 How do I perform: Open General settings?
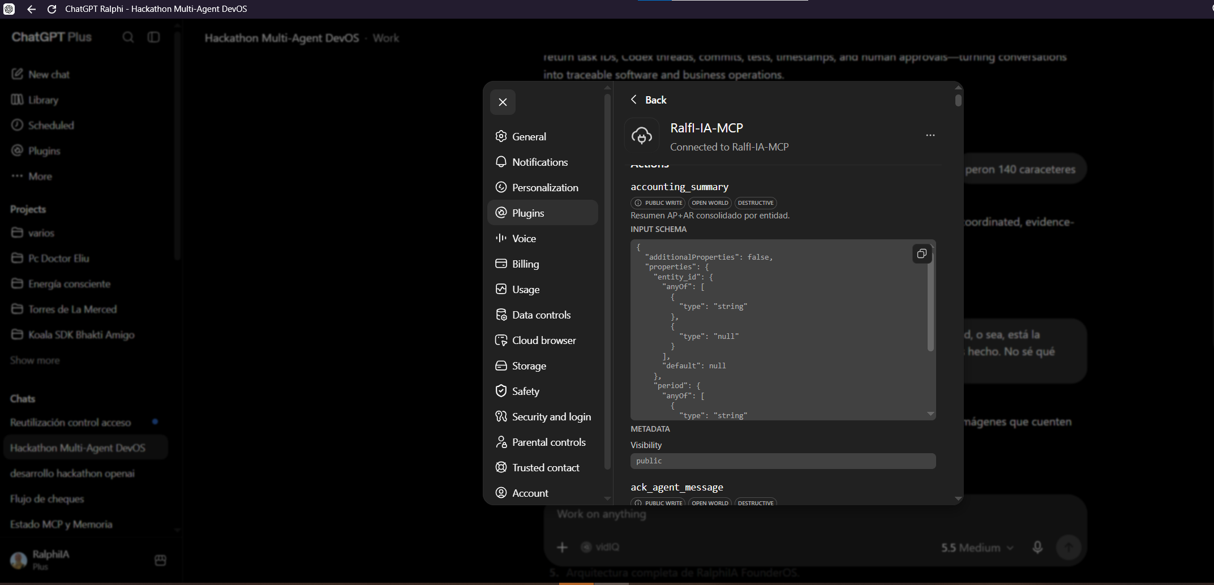(x=542, y=136)
